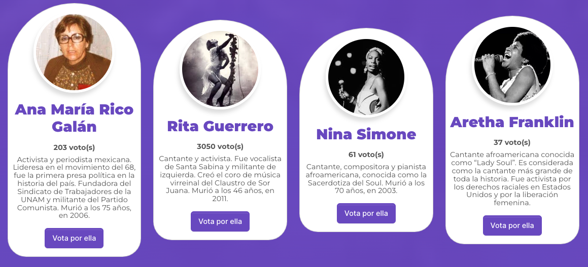Click the 37 voto(s) count
The image size is (588, 267).
click(x=512, y=142)
